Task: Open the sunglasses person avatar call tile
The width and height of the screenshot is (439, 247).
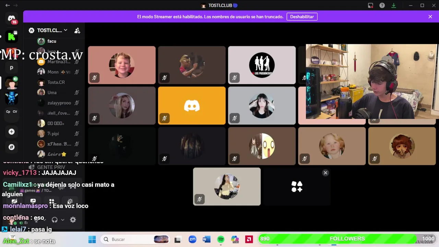Action: click(x=192, y=65)
